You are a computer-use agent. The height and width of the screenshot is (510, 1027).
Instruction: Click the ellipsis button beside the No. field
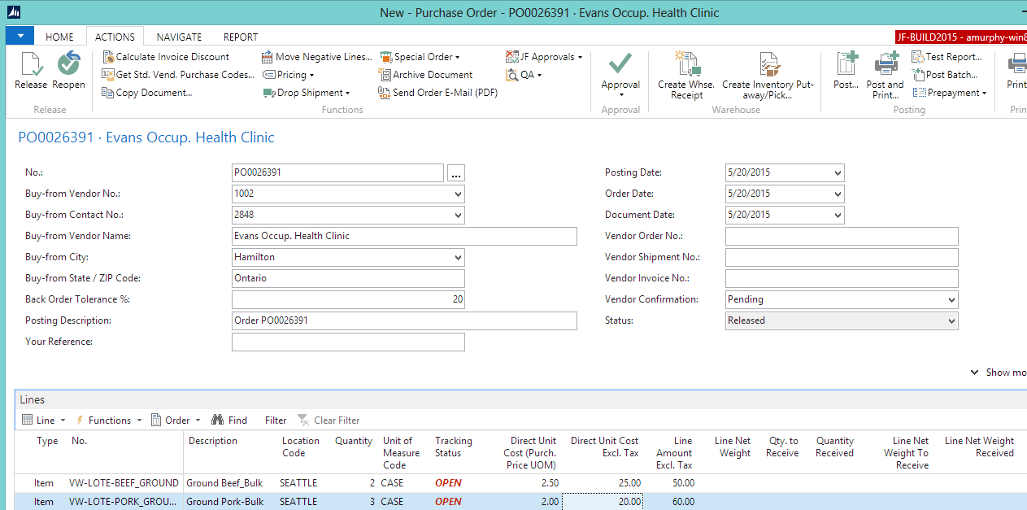coord(455,172)
